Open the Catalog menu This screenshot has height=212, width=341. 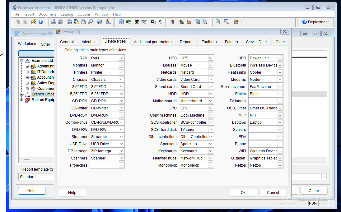(67, 14)
